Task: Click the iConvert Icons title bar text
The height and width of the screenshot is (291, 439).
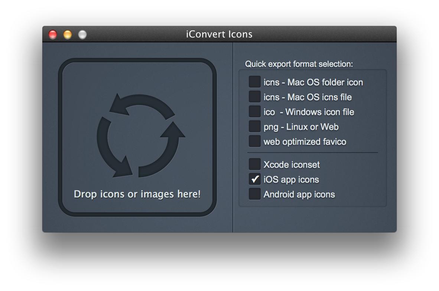Action: pyautogui.click(x=219, y=34)
